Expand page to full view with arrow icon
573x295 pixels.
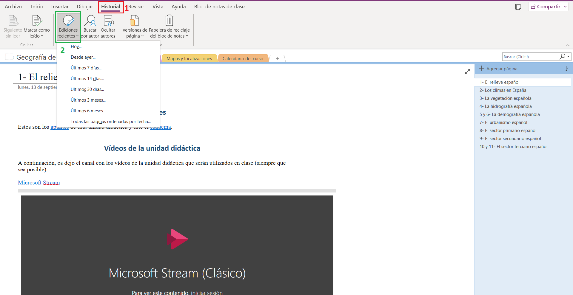467,72
